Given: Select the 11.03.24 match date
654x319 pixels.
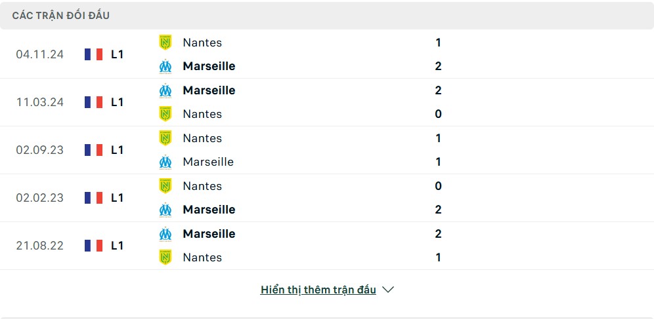Looking at the screenshot, I should [x=40, y=102].
